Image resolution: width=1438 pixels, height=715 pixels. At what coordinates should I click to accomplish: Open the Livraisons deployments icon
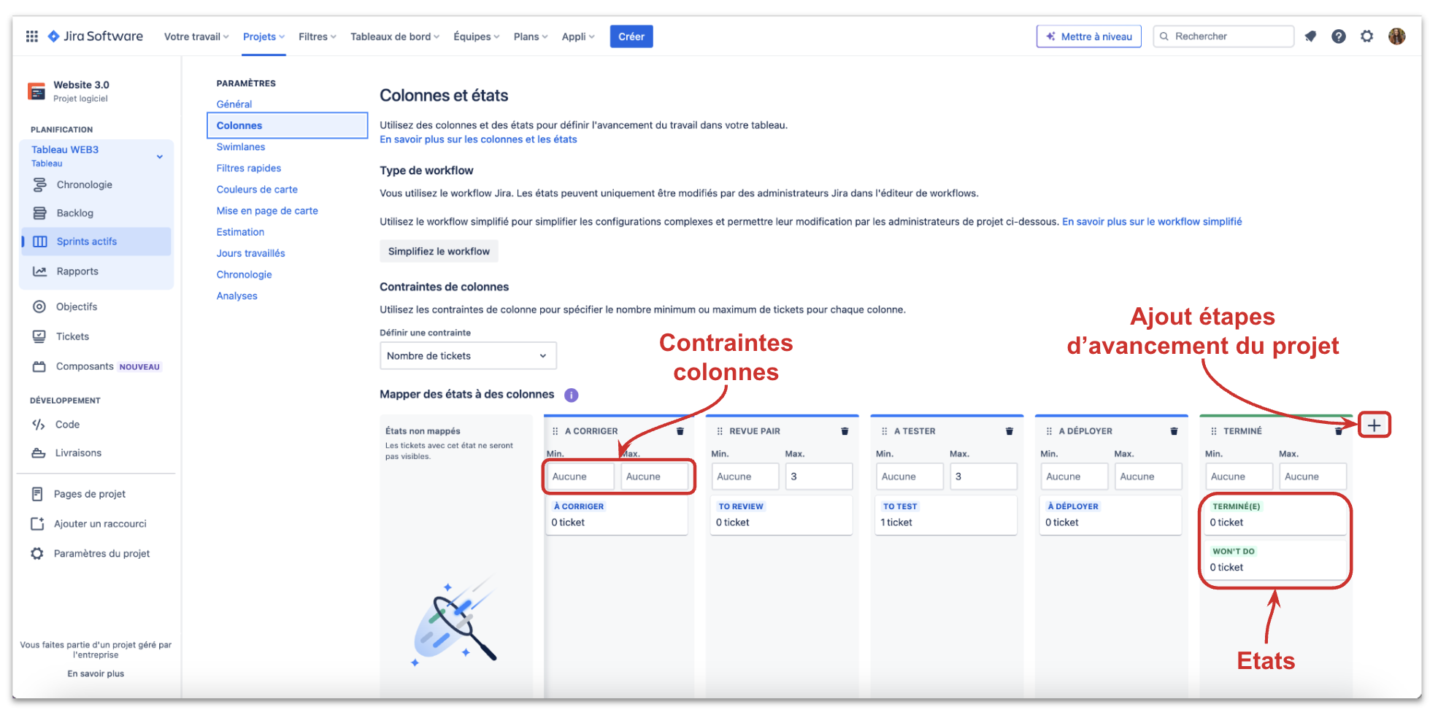point(40,452)
